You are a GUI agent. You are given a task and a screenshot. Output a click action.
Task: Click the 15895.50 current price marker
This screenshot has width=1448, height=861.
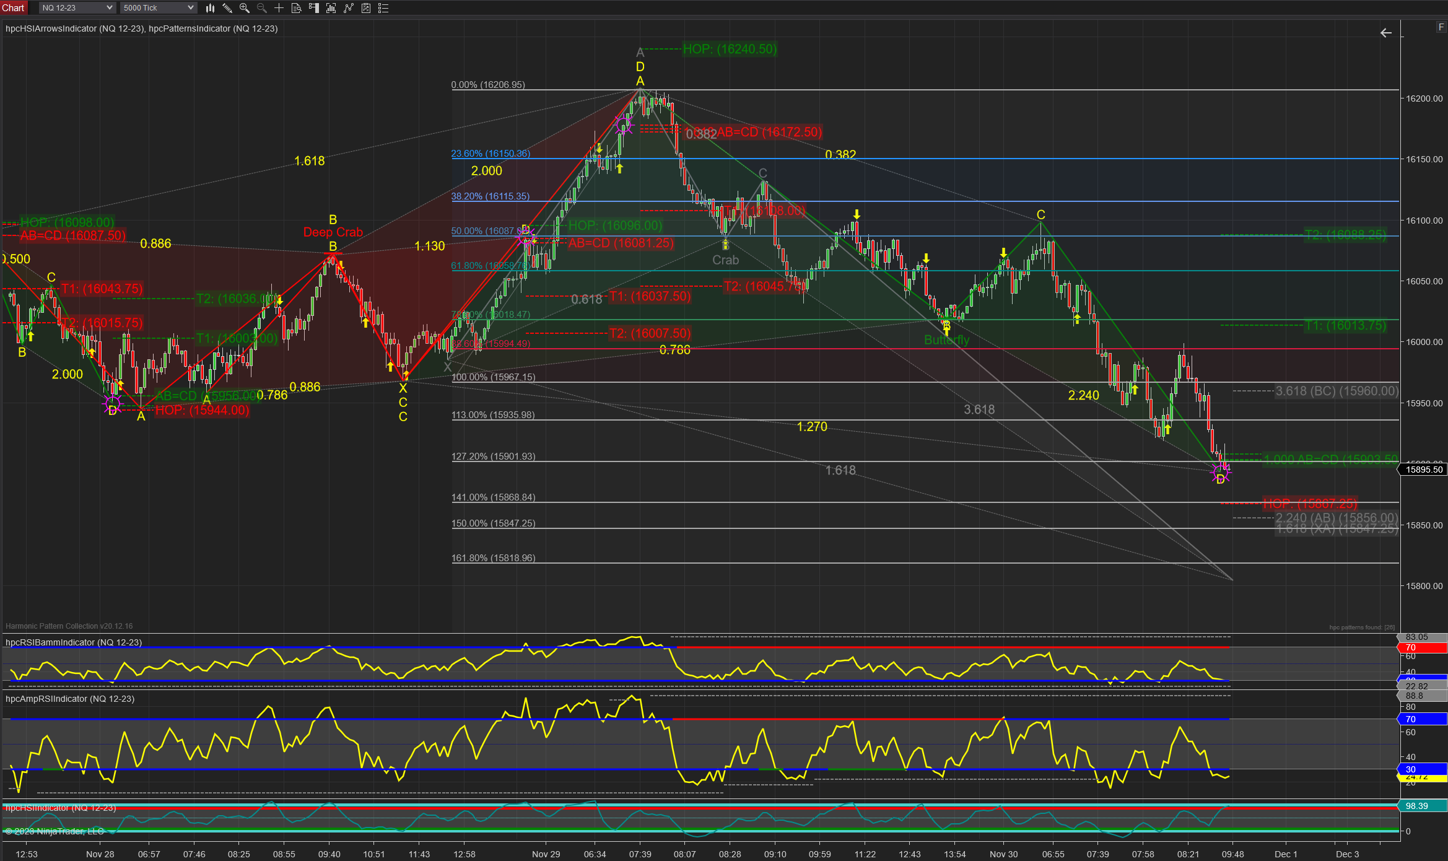tap(1423, 470)
